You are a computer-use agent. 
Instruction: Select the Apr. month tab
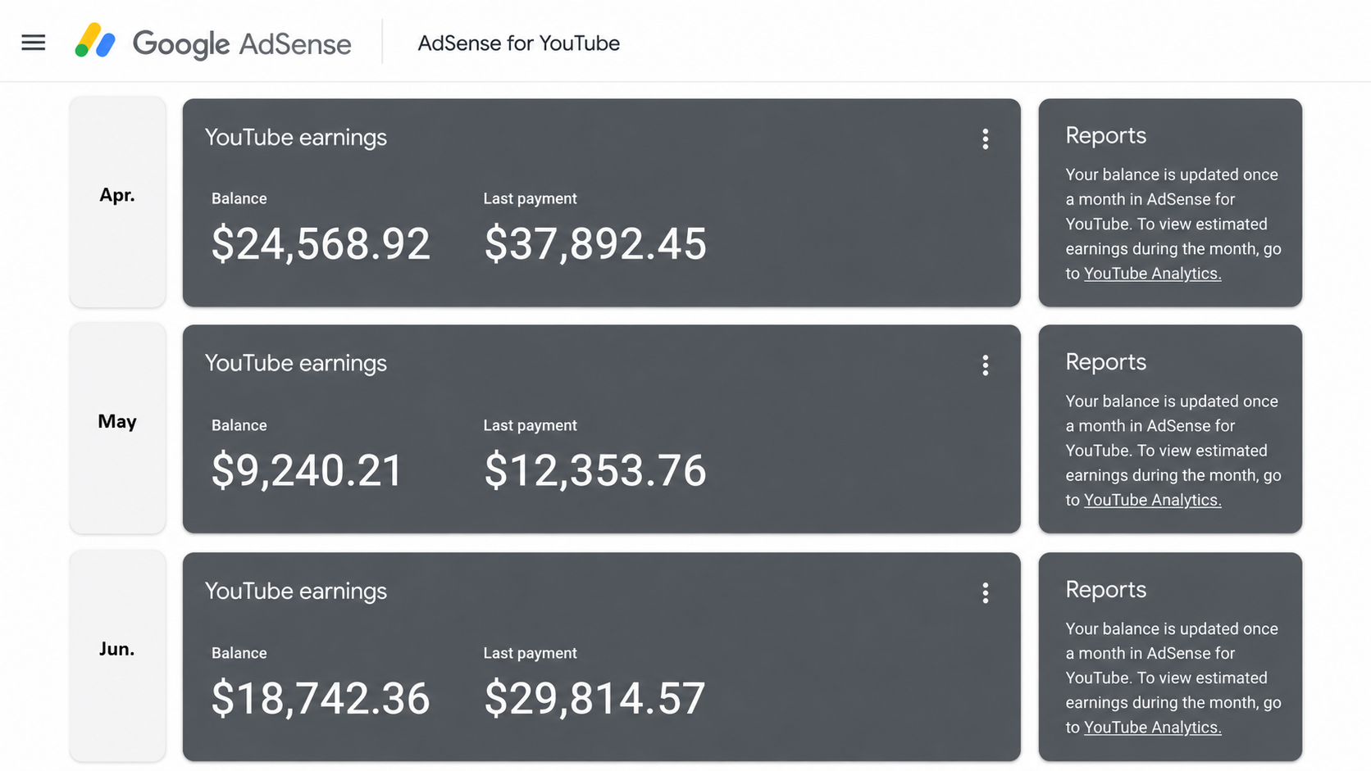click(117, 202)
